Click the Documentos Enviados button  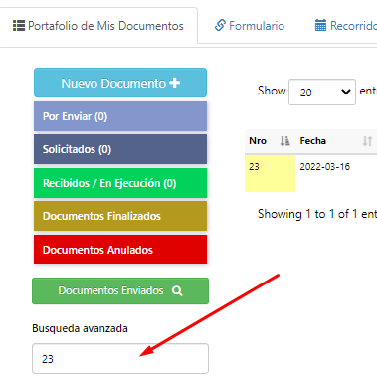point(120,290)
